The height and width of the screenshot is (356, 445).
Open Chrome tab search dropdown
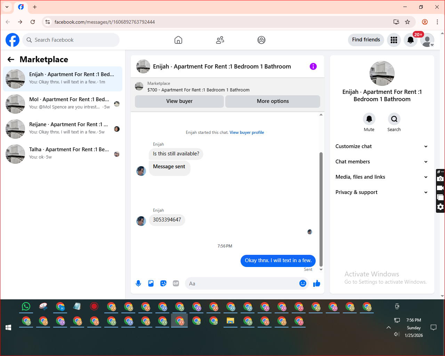[x=7, y=7]
